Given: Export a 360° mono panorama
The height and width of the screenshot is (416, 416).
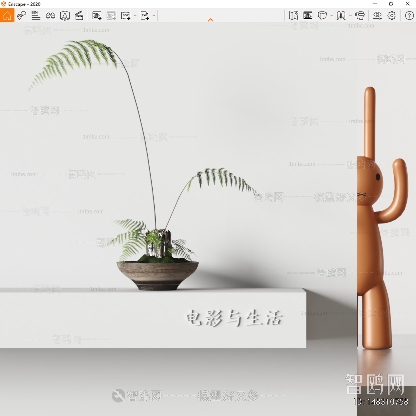Looking at the screenshot, I should click(126, 16).
